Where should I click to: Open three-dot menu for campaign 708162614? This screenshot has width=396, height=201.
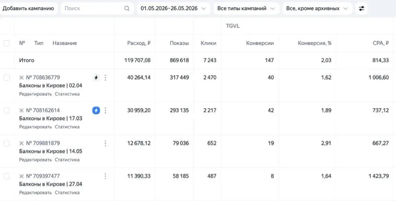pos(105,111)
